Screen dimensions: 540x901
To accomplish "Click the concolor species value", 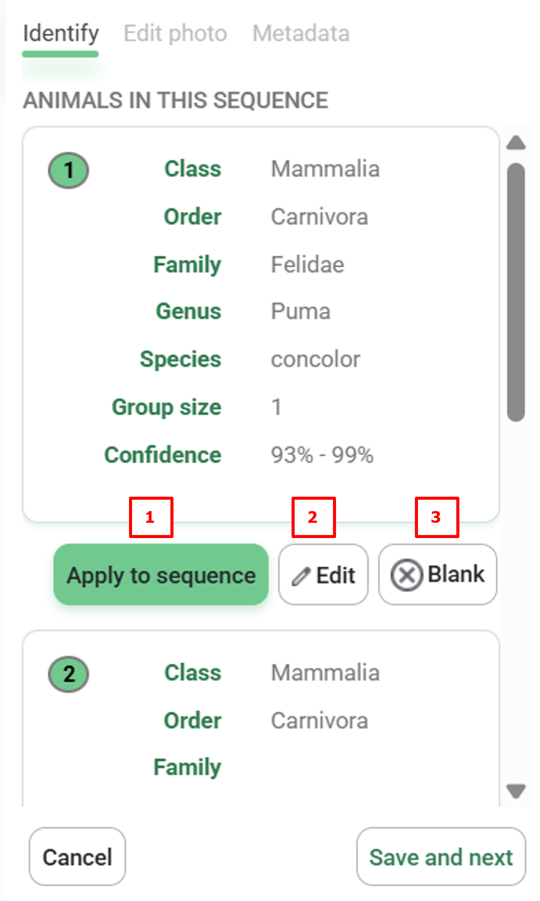I will [x=316, y=359].
